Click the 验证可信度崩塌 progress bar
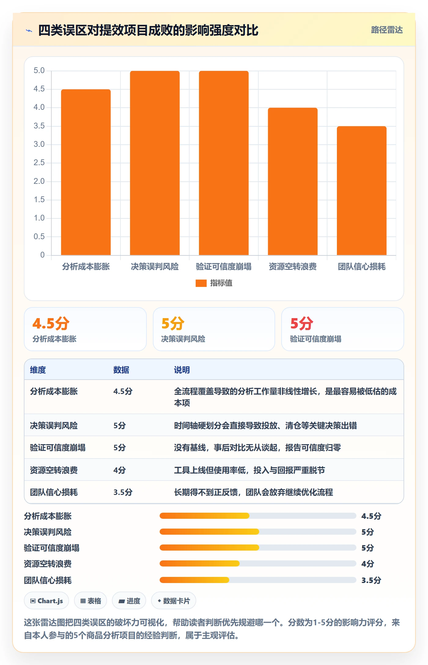The height and width of the screenshot is (665, 428). pos(258,548)
